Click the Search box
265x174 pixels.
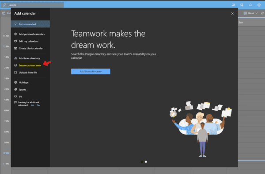pyautogui.click(x=32, y=5)
